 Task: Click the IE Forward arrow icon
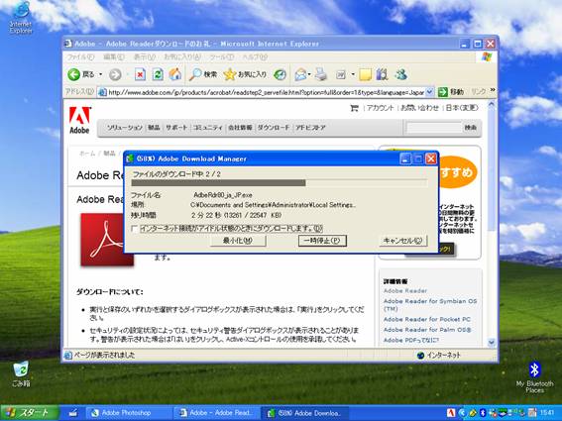(x=115, y=75)
